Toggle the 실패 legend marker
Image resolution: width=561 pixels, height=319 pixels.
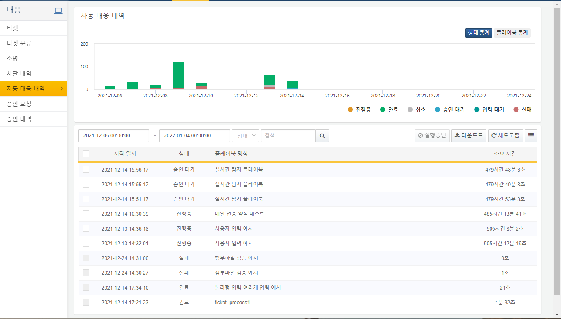pyautogui.click(x=516, y=110)
